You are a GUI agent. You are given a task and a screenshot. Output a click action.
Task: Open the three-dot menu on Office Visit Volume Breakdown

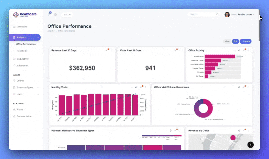(248, 87)
